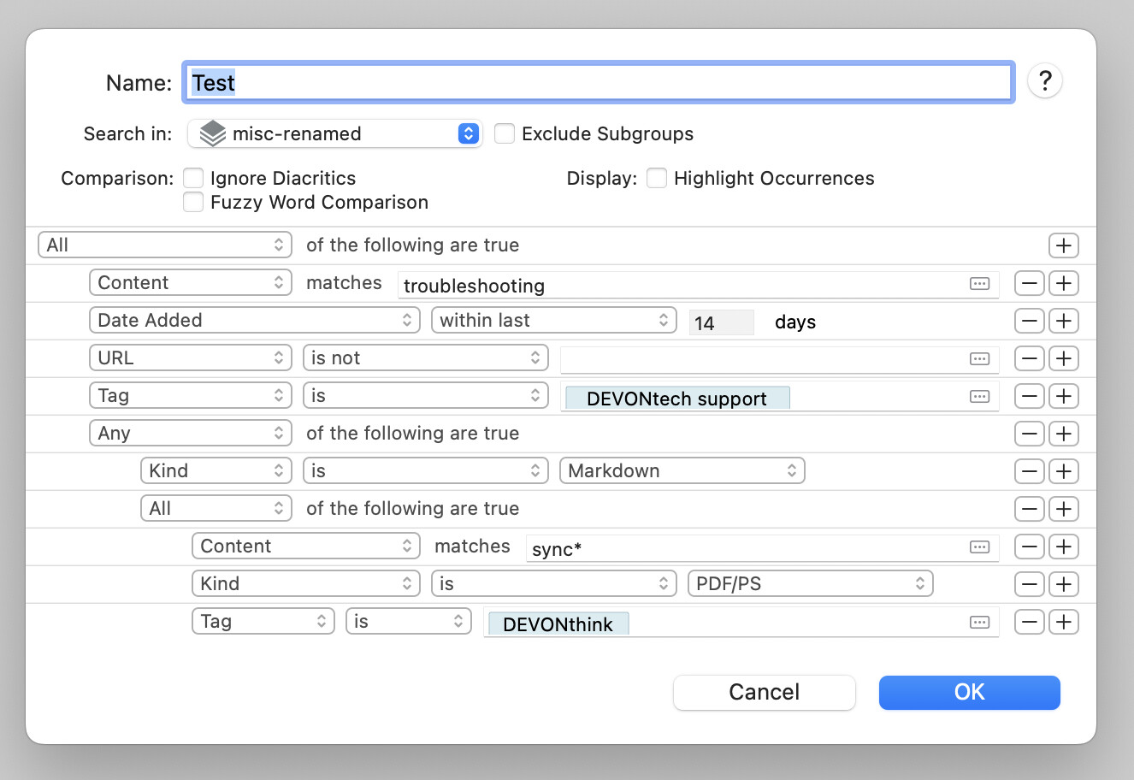This screenshot has width=1134, height=780.
Task: Open the Markdown kind dropdown
Action: [x=682, y=471]
